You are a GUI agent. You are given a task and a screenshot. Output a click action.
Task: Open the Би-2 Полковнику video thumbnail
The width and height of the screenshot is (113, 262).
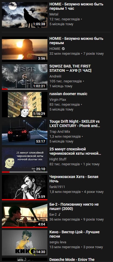pos(25,215)
